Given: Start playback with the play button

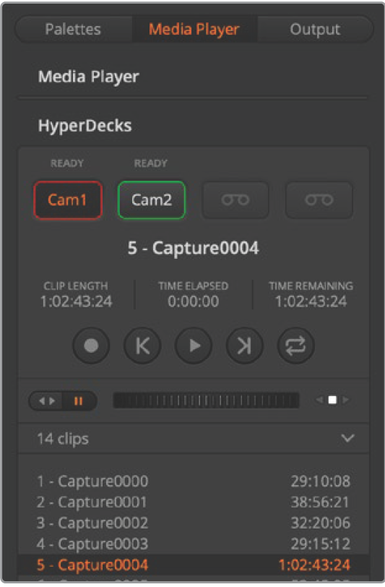Looking at the screenshot, I should tap(194, 346).
